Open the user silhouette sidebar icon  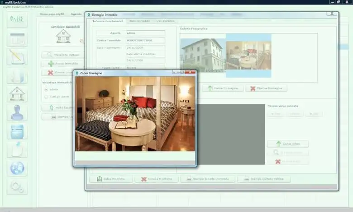tap(17, 112)
